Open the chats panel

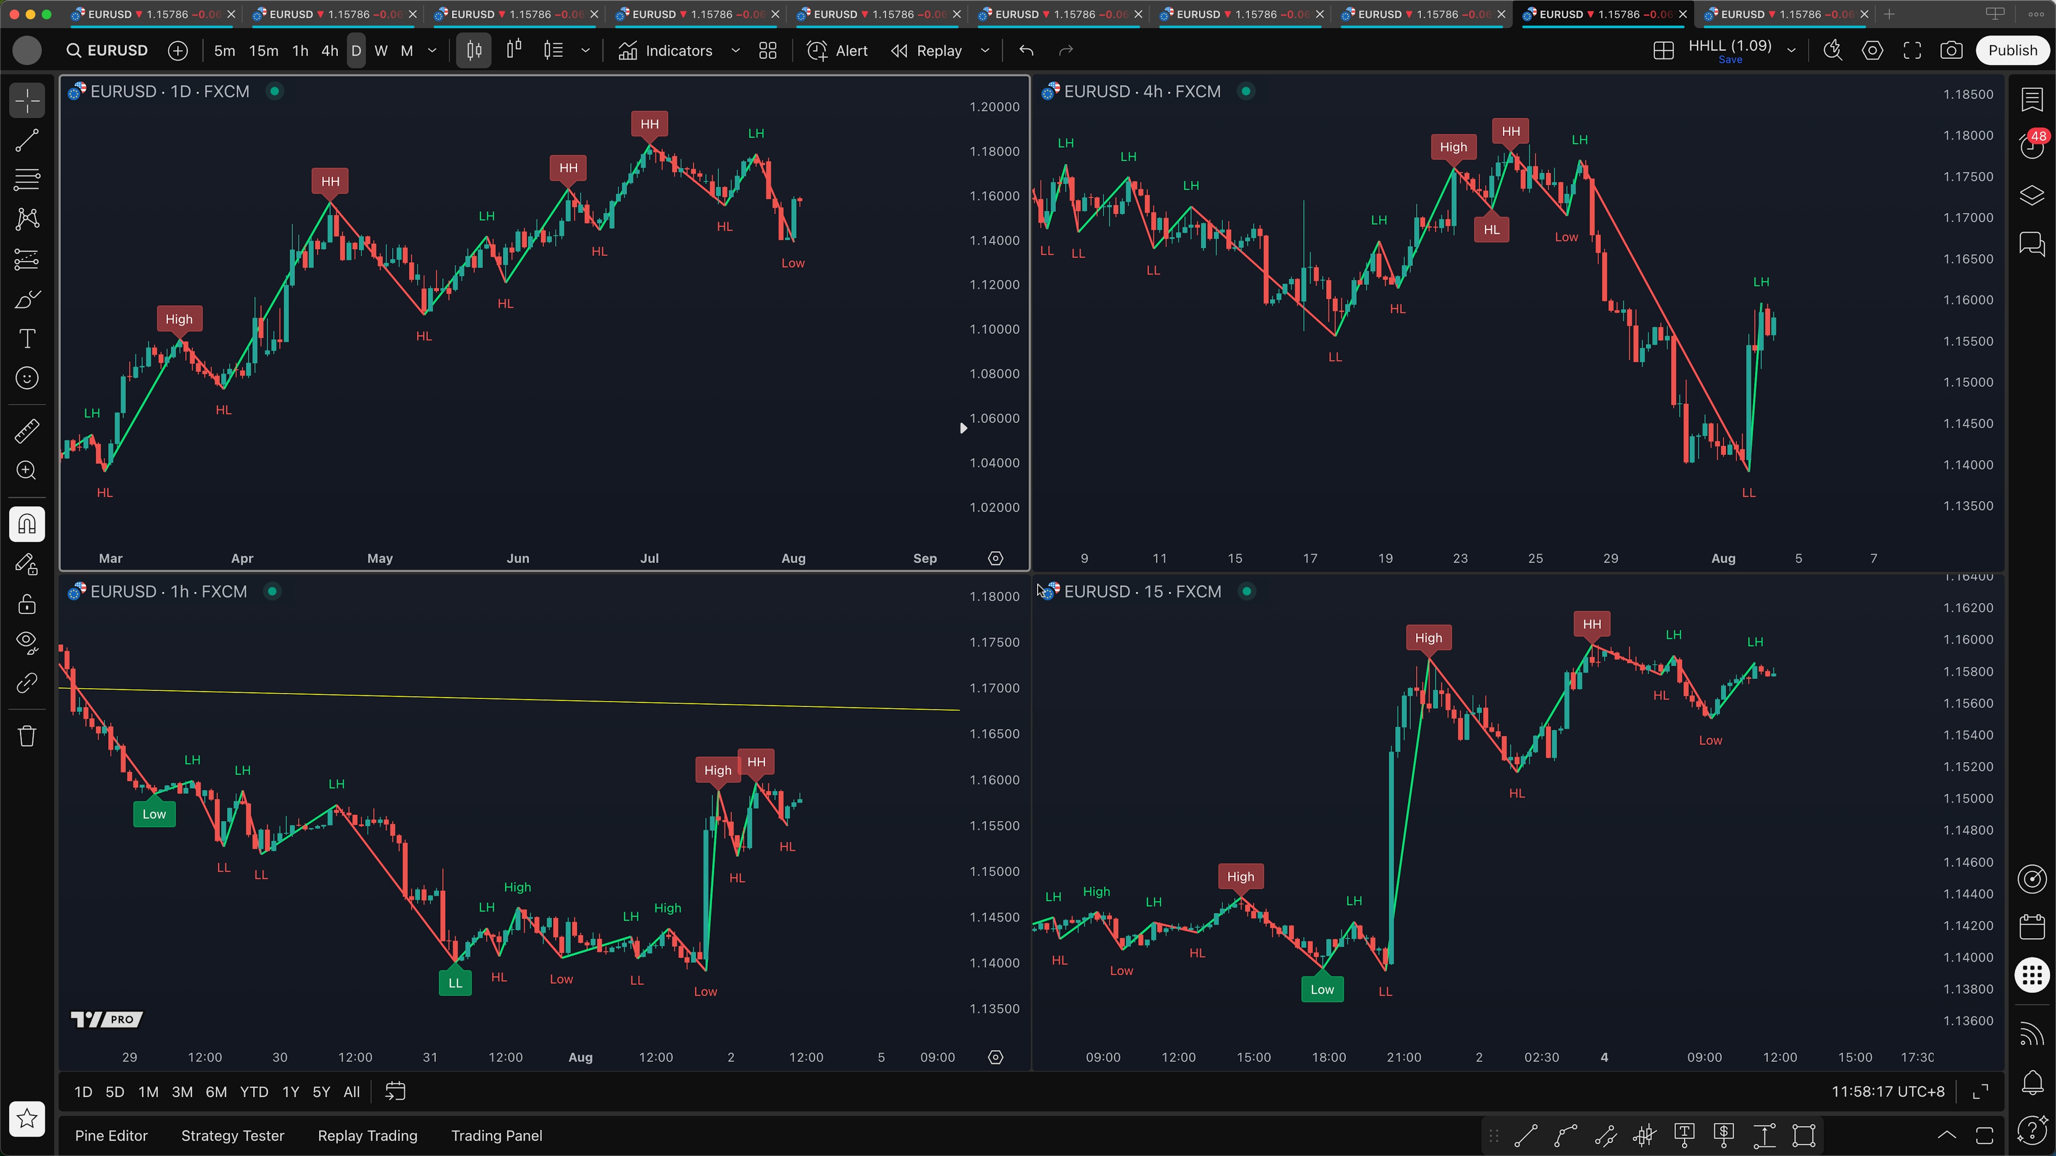2032,244
